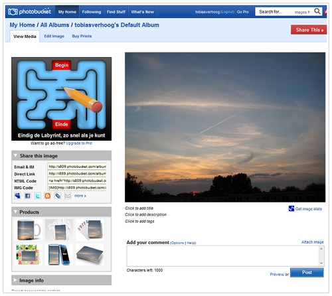Viewport: 332px width, 296px height.
Task: Open tobiasverhoog's Default Album breadcrumb
Action: 117,25
